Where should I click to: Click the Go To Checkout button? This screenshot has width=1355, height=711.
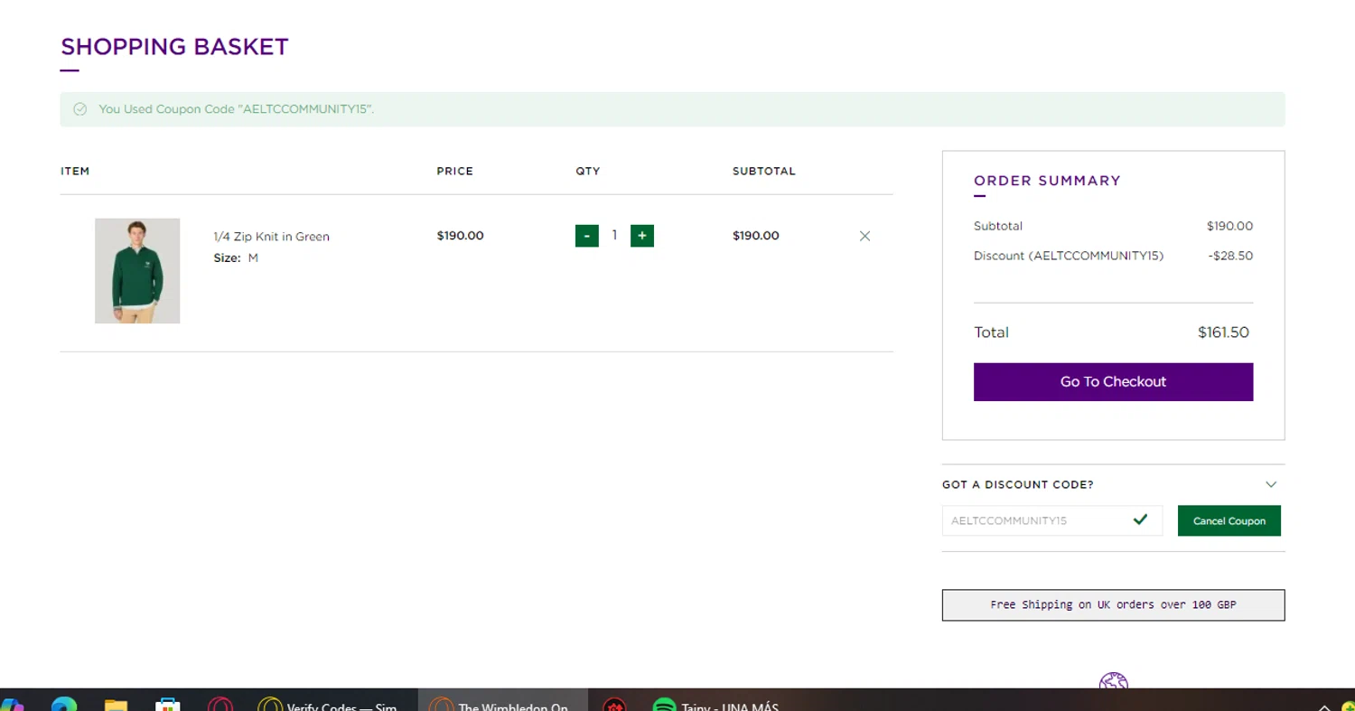pyautogui.click(x=1113, y=382)
